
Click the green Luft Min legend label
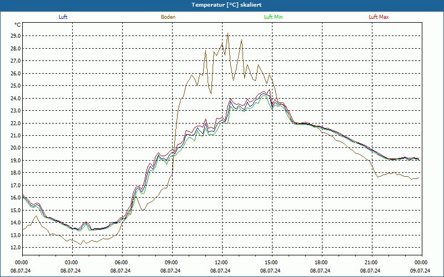[273, 17]
